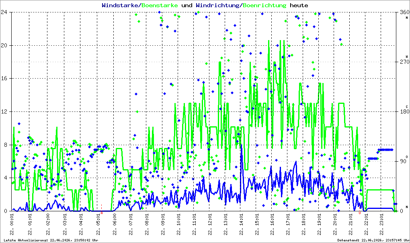Click the green "Boenstarke" title label

coord(160,5)
